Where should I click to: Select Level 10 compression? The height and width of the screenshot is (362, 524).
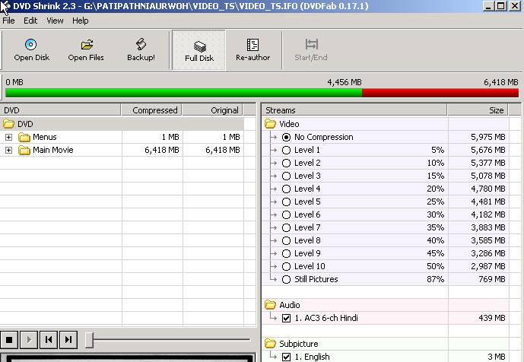[286, 267]
